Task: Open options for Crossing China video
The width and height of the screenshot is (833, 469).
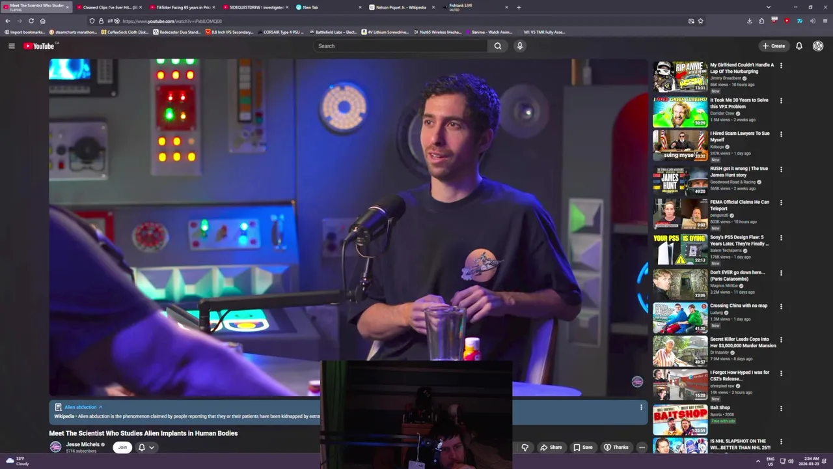Action: coord(781,307)
